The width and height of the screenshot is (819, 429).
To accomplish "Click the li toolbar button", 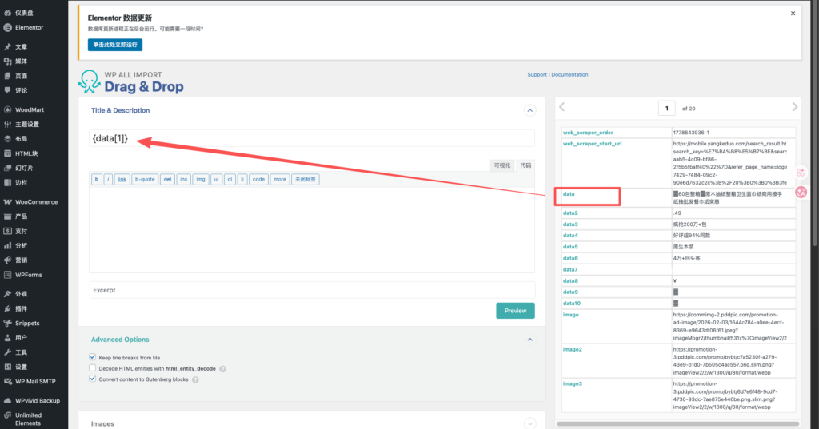I will [242, 180].
